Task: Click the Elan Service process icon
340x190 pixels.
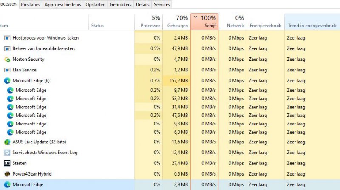Action: coord(7,70)
